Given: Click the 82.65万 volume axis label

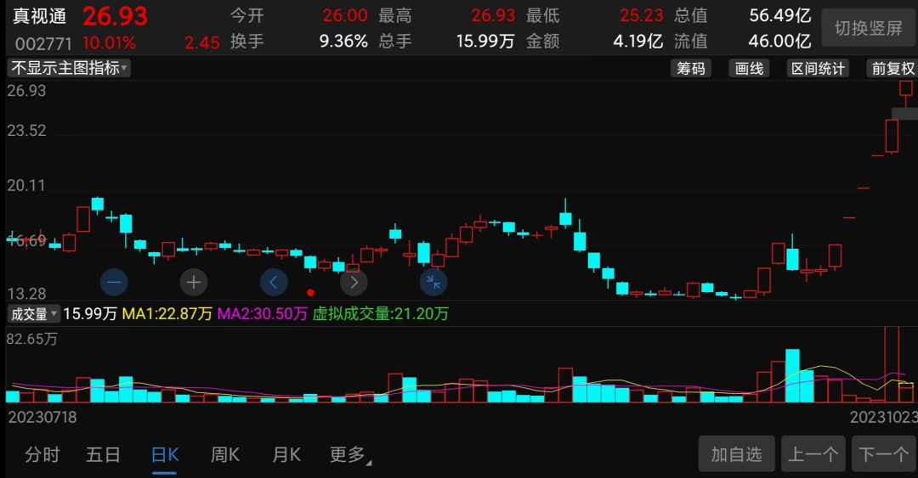Looking at the screenshot, I should pos(31,339).
